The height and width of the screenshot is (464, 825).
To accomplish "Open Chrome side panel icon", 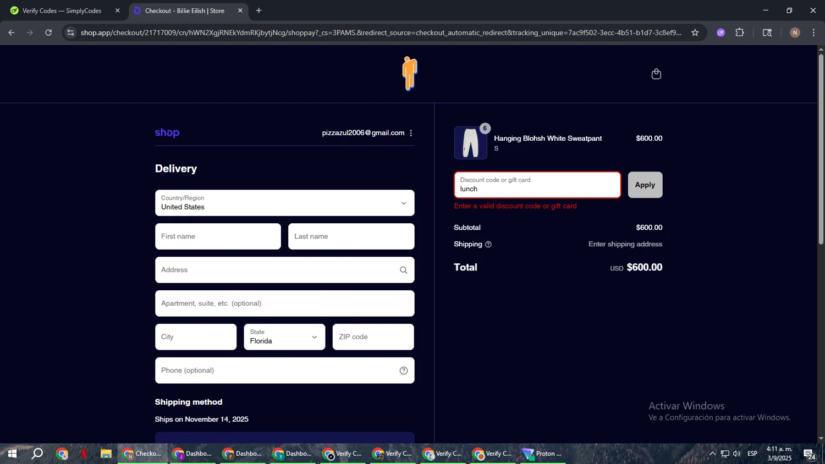I will coord(767,32).
